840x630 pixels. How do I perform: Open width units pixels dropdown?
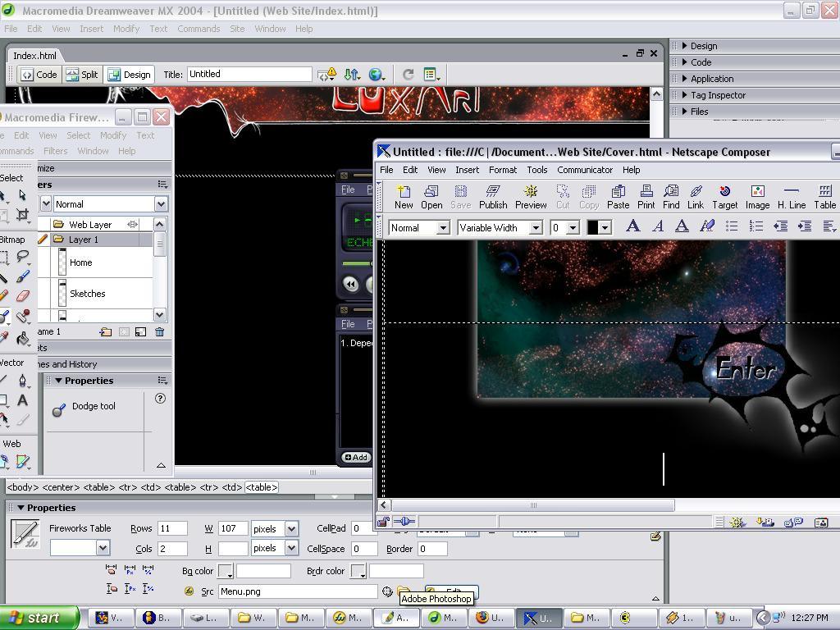291,529
